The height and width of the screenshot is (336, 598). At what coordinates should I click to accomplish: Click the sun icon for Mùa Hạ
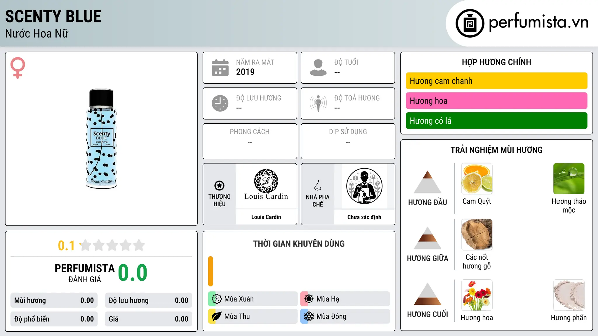coord(309,299)
